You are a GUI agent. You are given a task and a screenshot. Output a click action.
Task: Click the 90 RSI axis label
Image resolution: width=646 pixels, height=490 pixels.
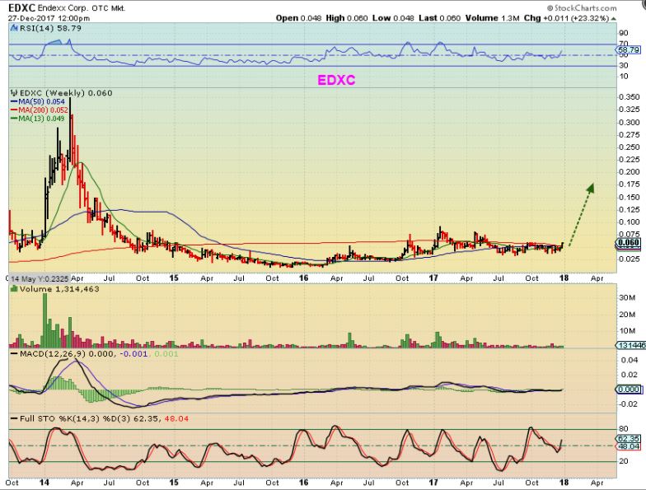point(624,33)
